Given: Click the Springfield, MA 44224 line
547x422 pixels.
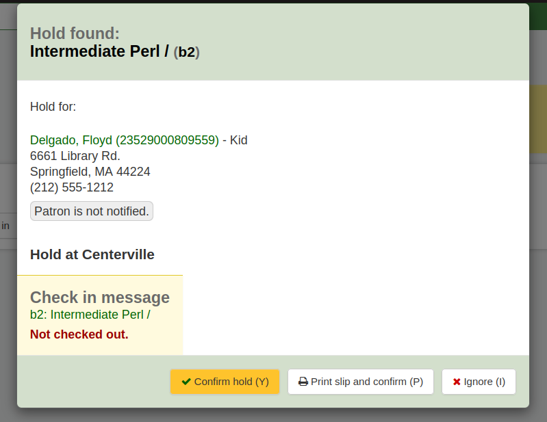Looking at the screenshot, I should click(x=90, y=172).
